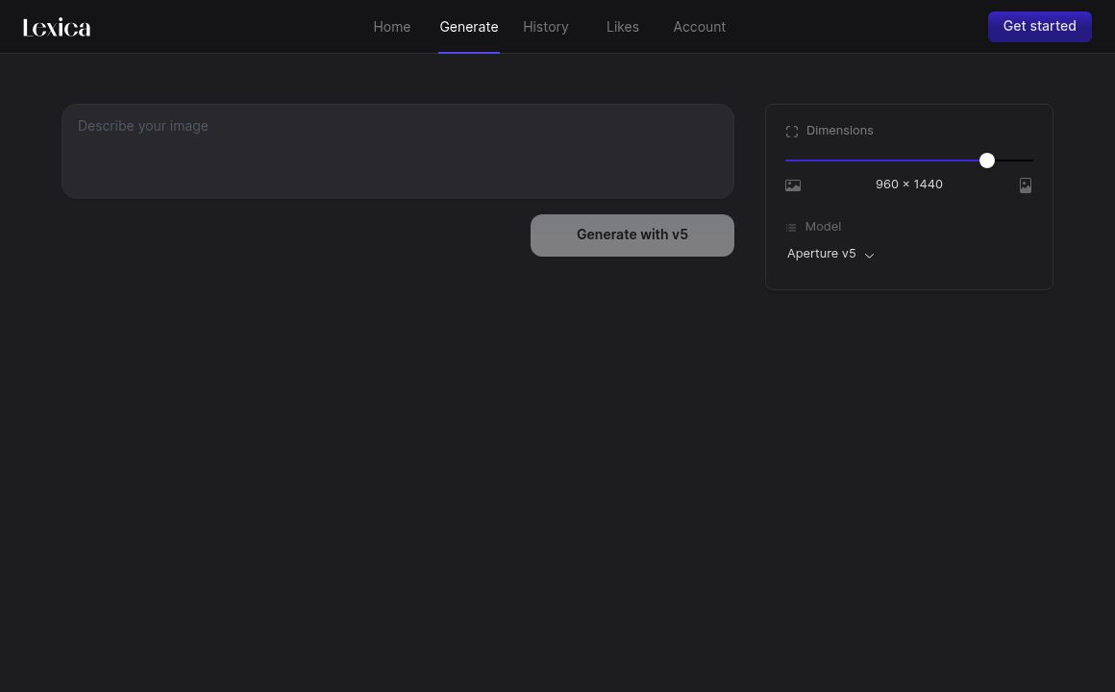Click the Model list icon

click(x=791, y=228)
